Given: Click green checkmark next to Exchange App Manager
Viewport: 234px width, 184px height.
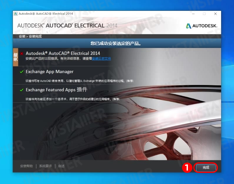Looking at the screenshot, I should (22, 72).
